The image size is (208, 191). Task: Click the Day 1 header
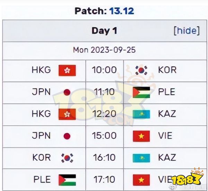[x=104, y=30]
